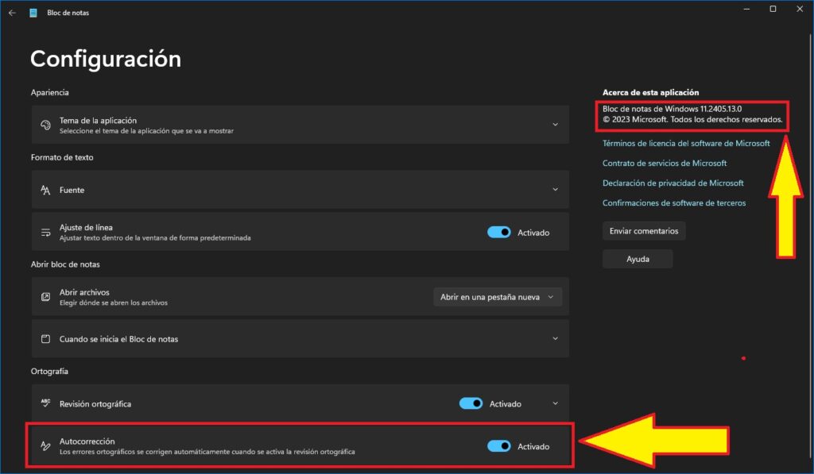Click the Ortografía section label
The width and height of the screenshot is (814, 474).
(49, 372)
